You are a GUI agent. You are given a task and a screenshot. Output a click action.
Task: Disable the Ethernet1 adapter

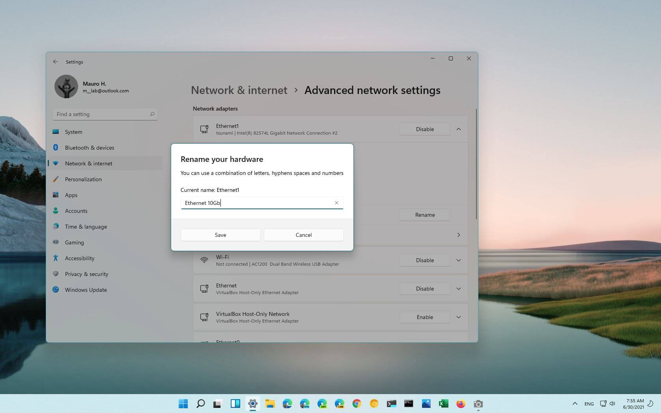pos(425,129)
